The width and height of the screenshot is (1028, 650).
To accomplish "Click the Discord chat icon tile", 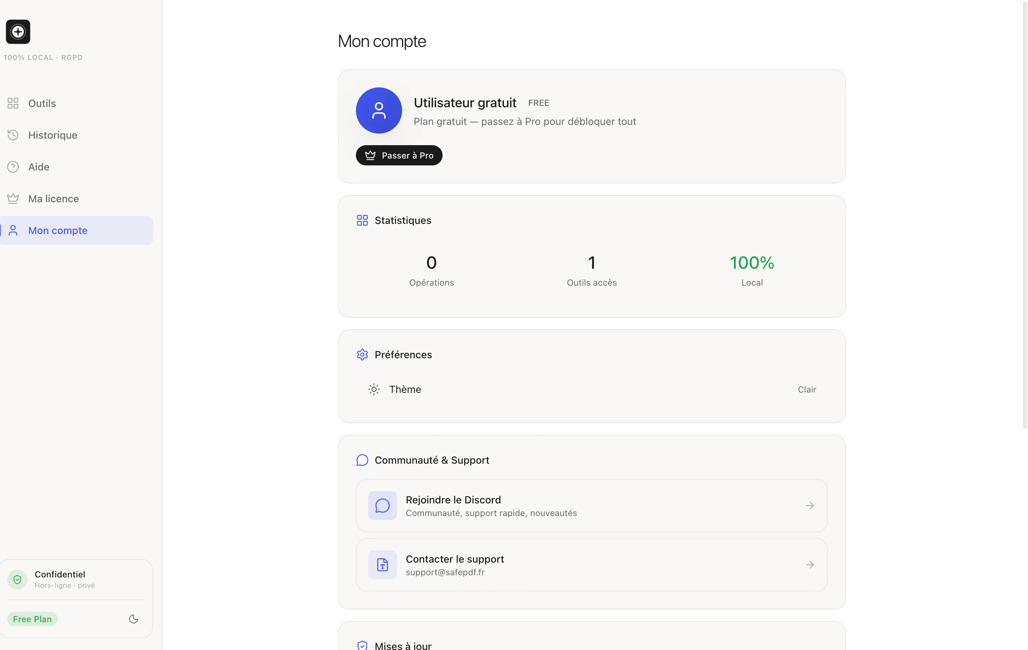I will pos(382,505).
